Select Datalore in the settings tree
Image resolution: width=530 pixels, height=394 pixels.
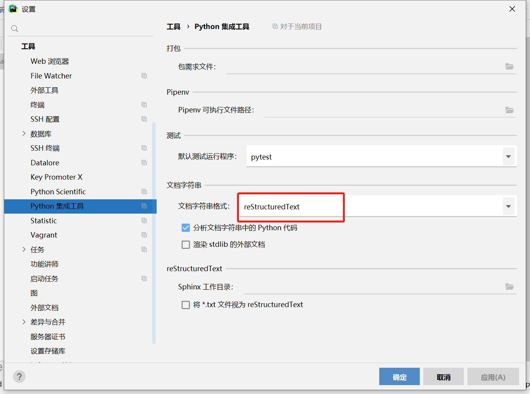coord(45,163)
